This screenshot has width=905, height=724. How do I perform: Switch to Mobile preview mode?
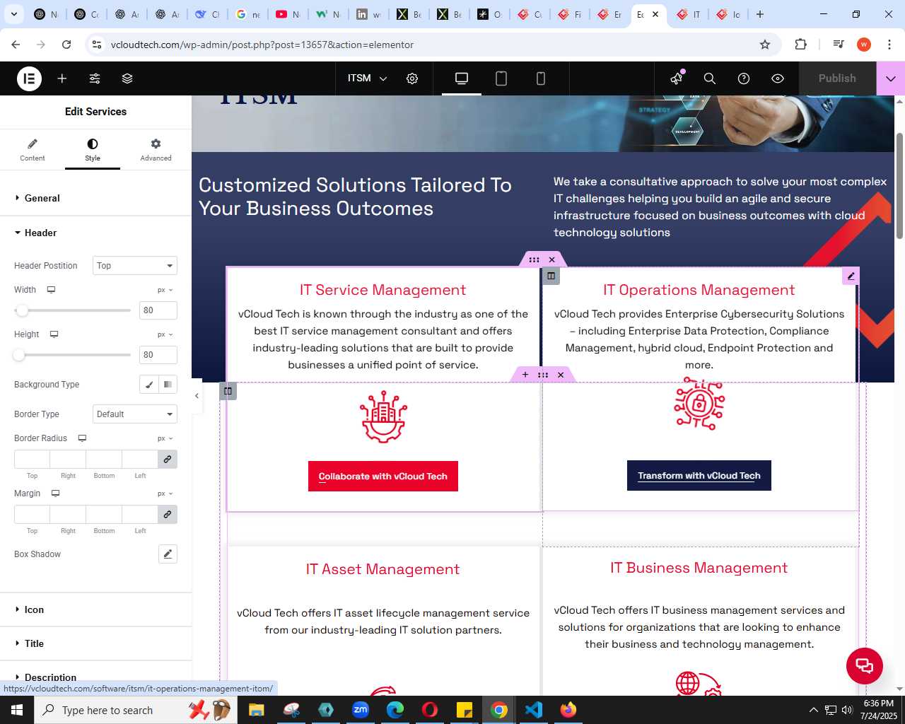coord(541,78)
